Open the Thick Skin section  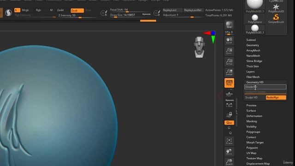(253, 66)
